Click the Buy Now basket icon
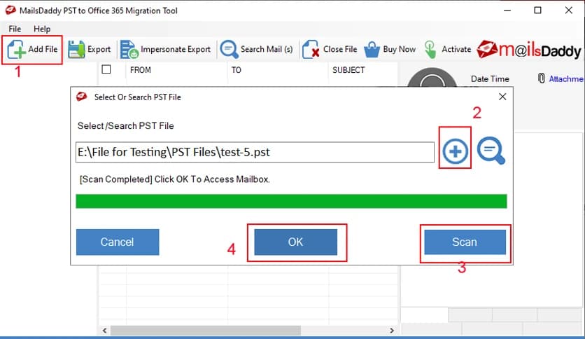The width and height of the screenshot is (585, 339). click(372, 50)
